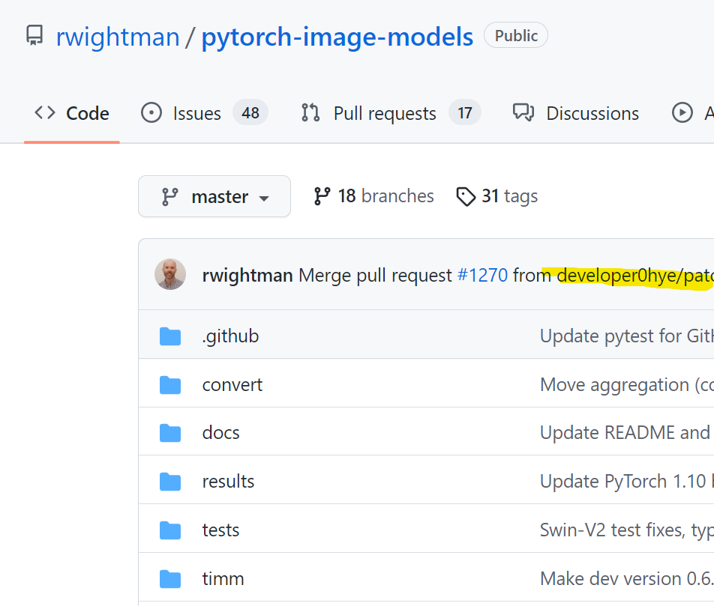Click the Public visibility badge
Screen dimensions: 714x606
515,35
